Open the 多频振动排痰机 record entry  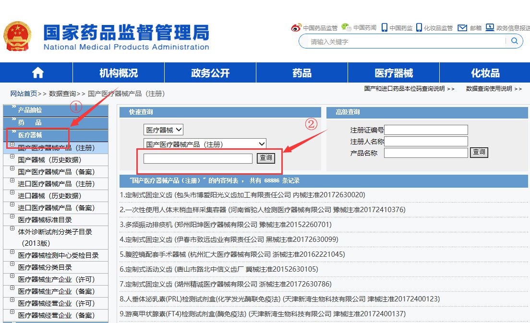click(226, 224)
